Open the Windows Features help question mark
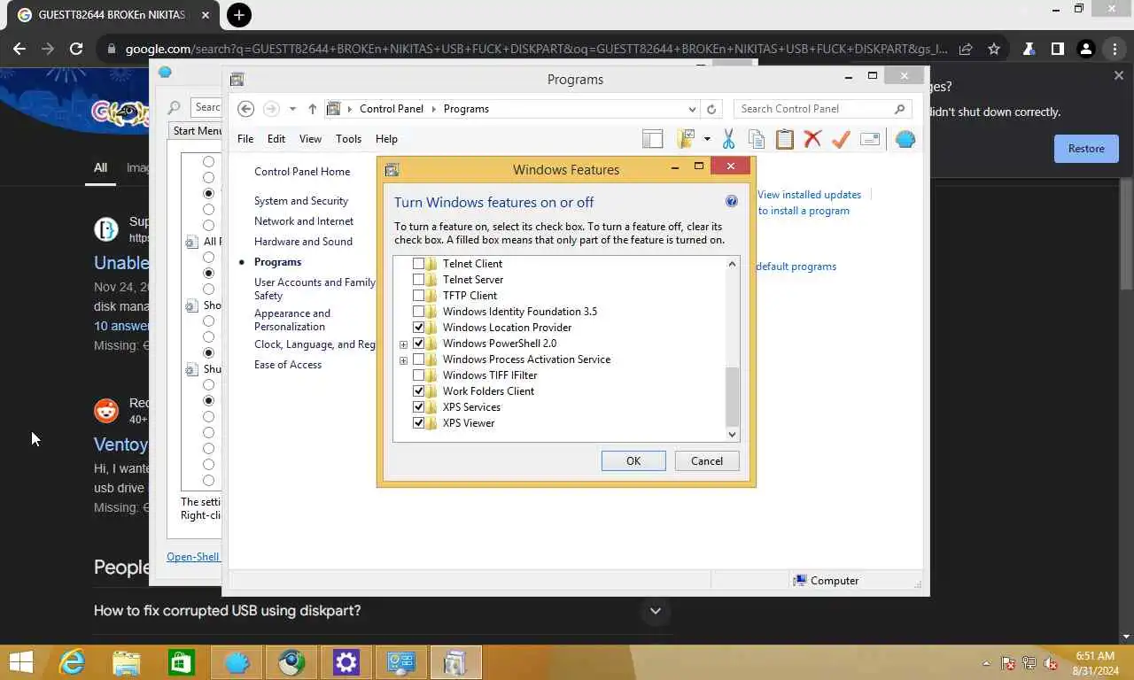The height and width of the screenshot is (680, 1134). (731, 201)
